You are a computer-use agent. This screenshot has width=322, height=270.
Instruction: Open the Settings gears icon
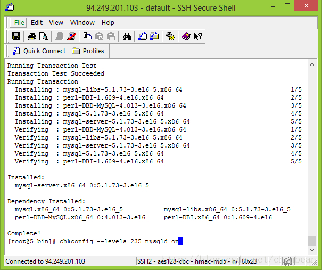[x=170, y=37]
